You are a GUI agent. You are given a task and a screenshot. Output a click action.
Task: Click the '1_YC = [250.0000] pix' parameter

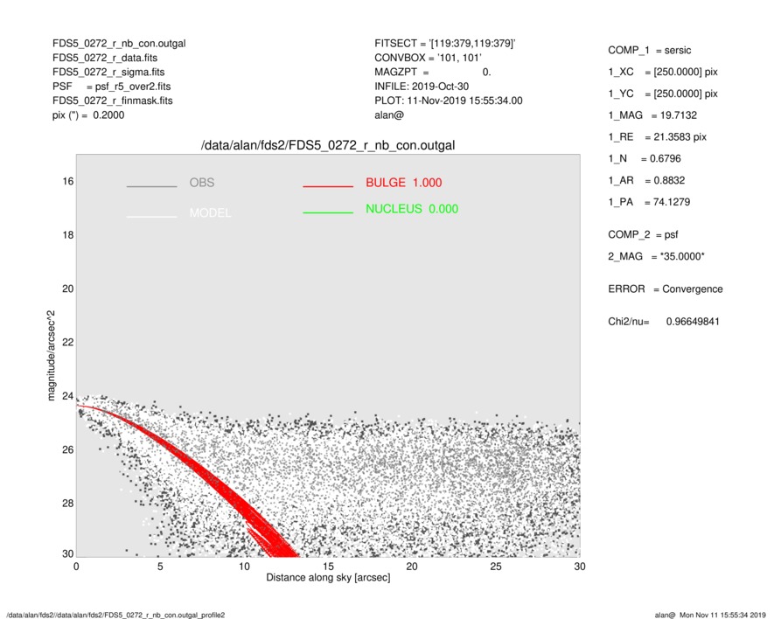coord(663,94)
